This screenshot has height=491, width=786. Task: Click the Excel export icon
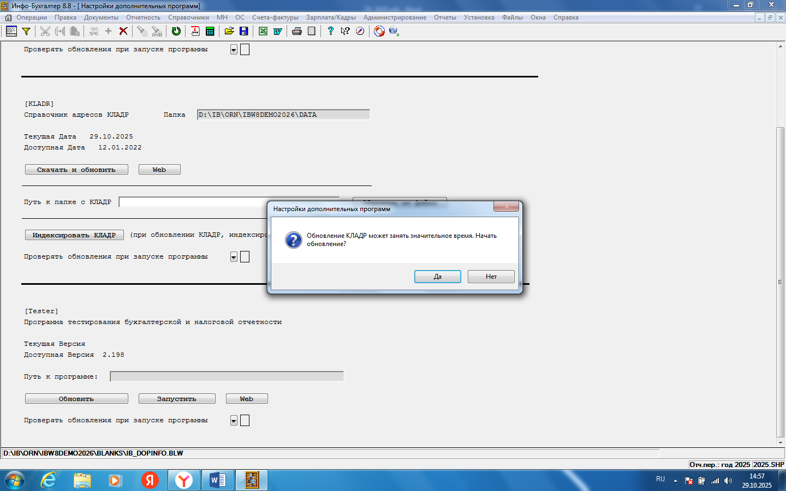point(263,31)
